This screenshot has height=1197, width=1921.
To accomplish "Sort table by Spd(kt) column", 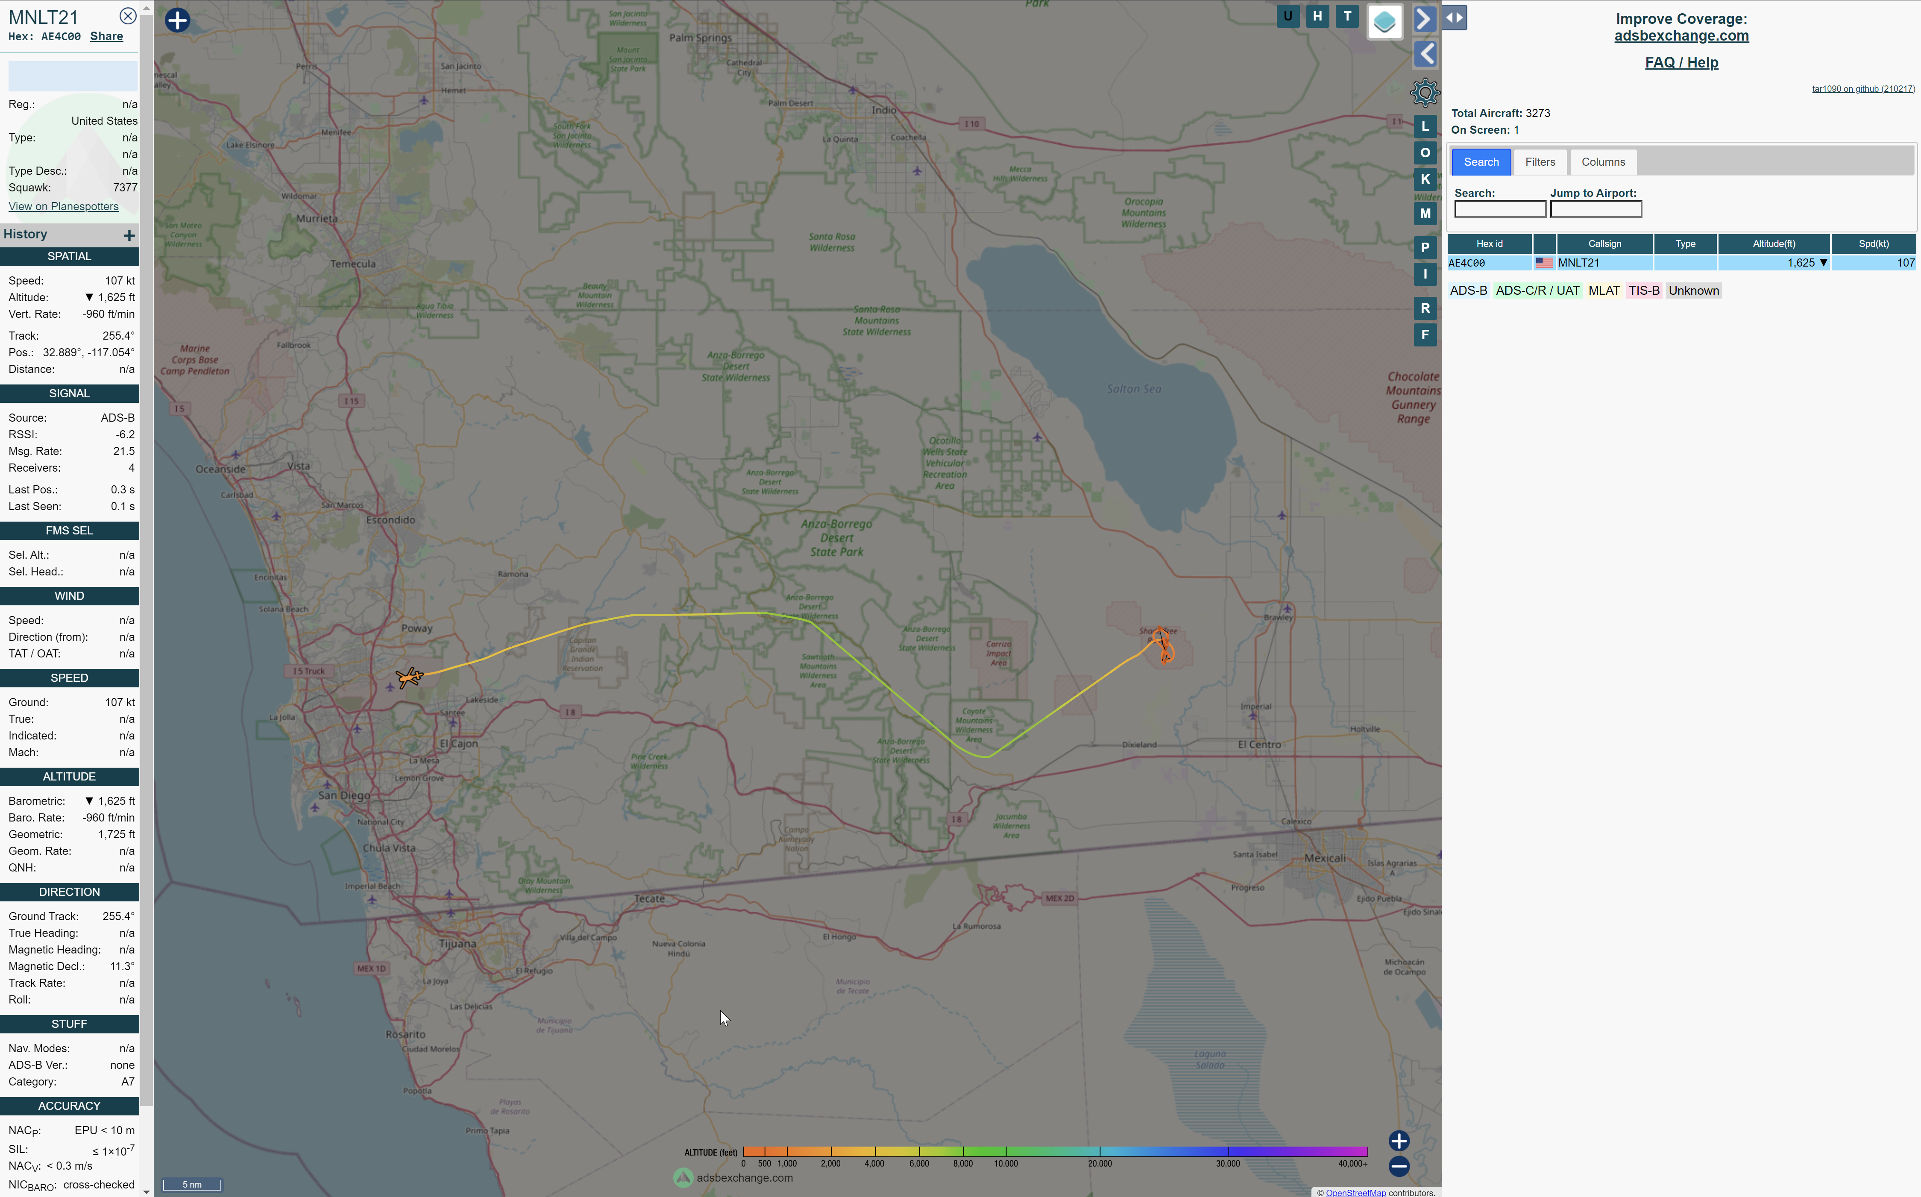I will (1874, 244).
